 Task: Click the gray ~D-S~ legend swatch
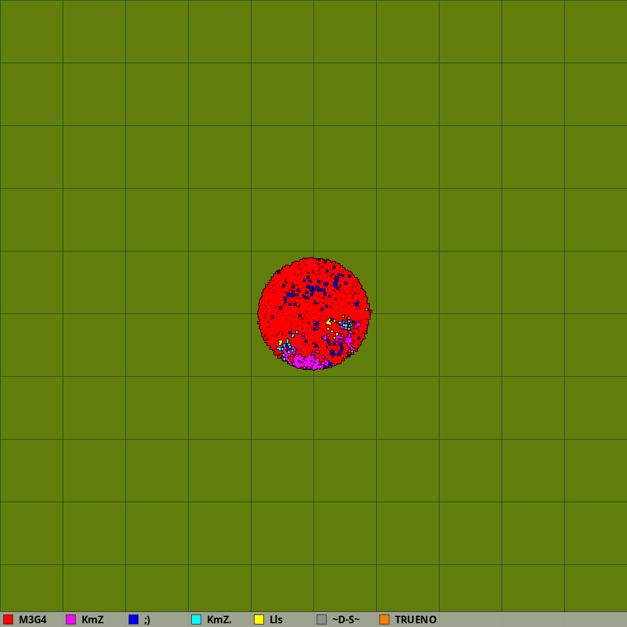coord(322,619)
